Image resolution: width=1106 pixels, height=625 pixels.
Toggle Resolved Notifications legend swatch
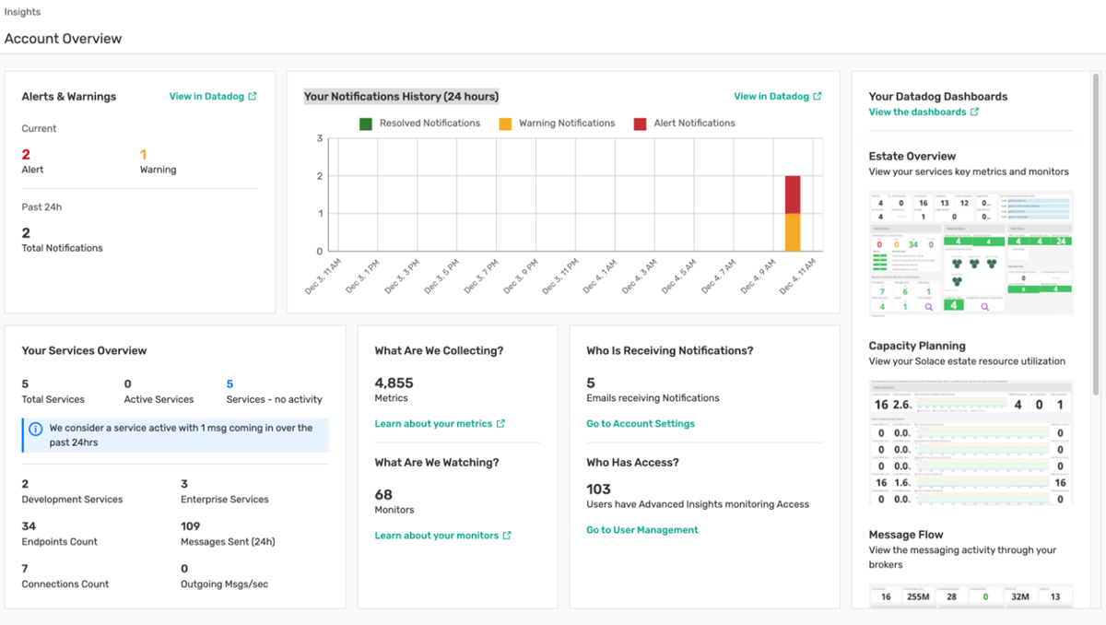(x=366, y=124)
